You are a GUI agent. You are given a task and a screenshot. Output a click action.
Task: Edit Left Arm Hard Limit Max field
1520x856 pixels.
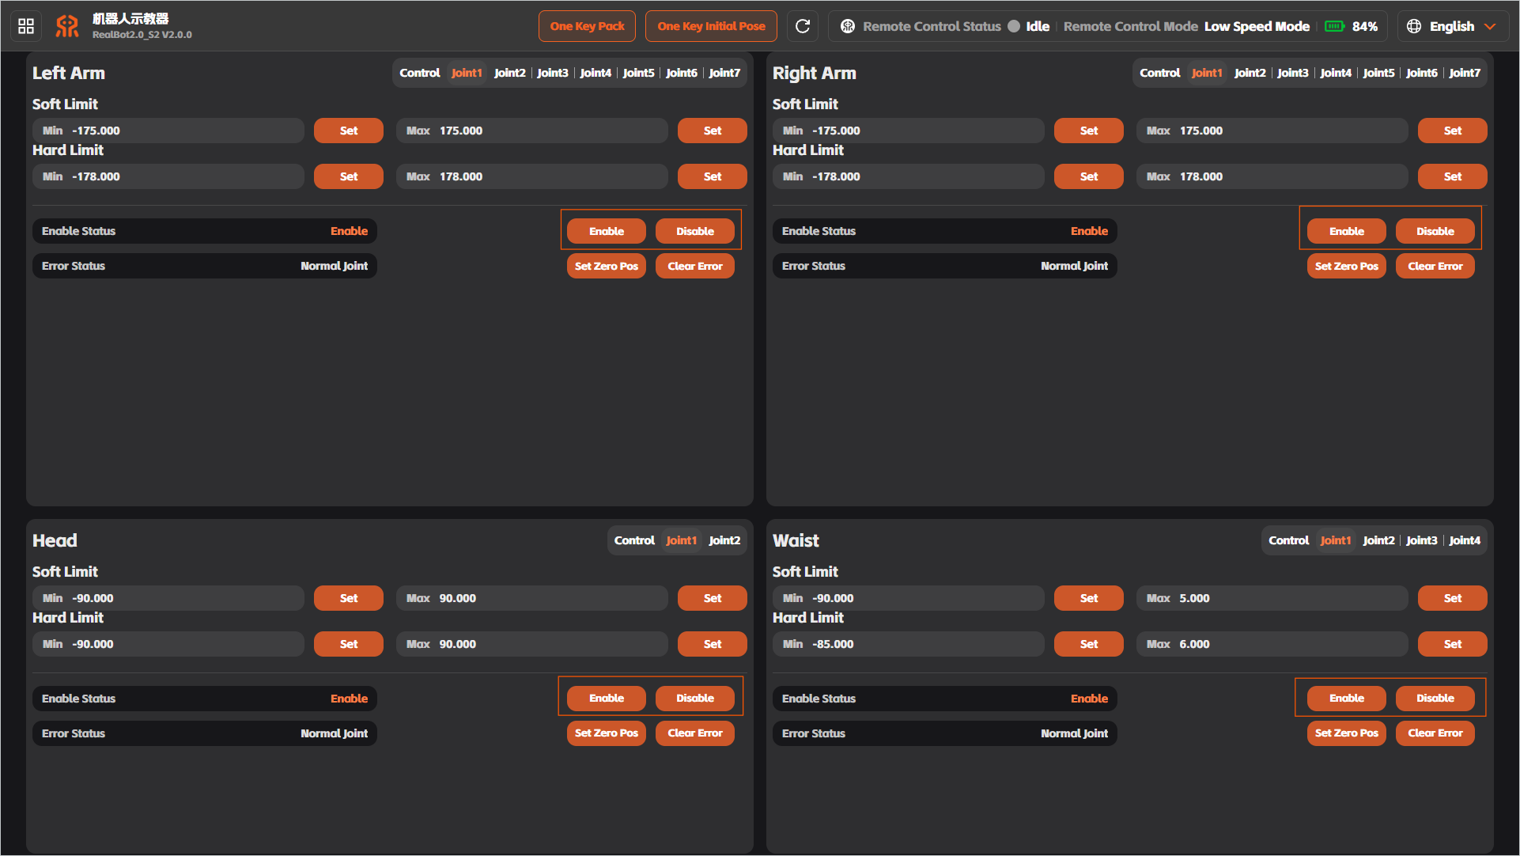(x=532, y=176)
